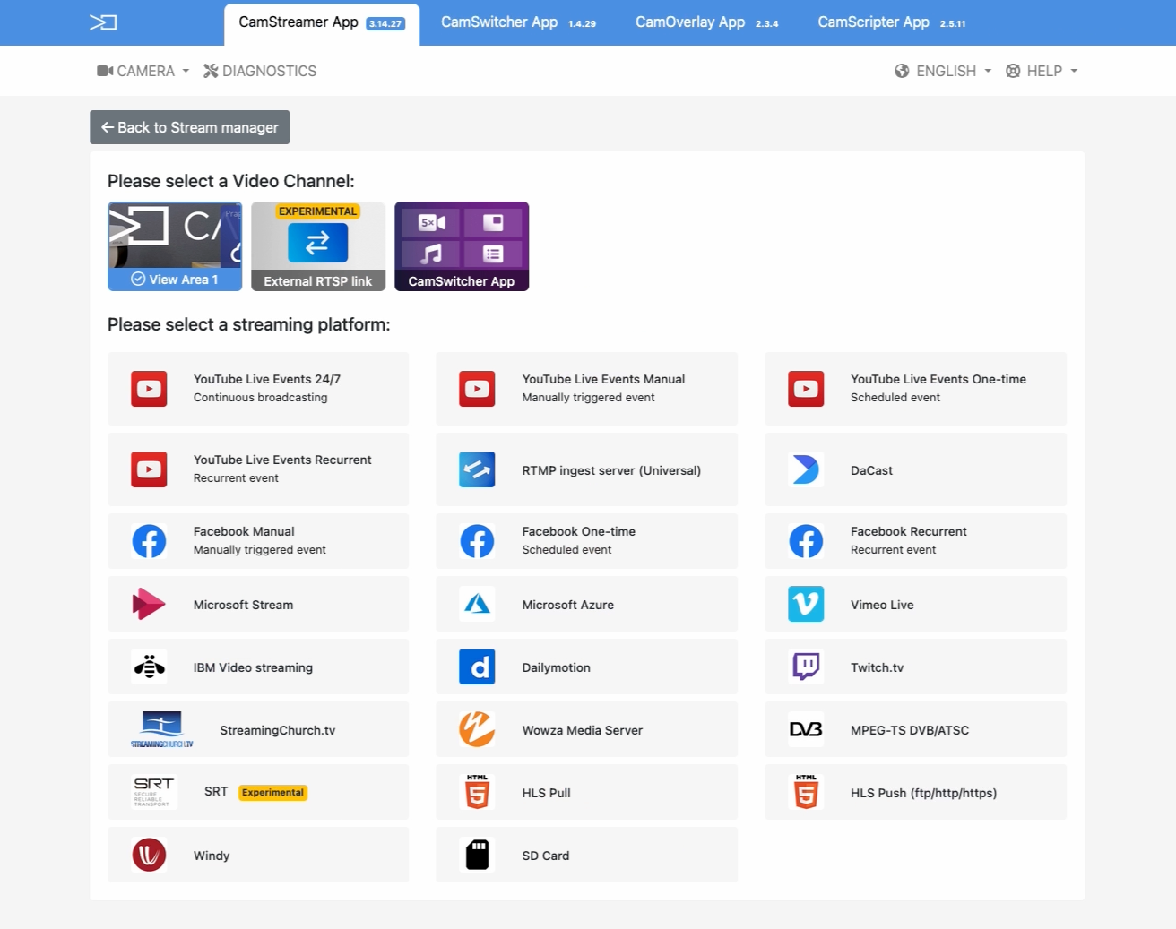This screenshot has width=1176, height=929.
Task: Click the Facebook icon for Facebook Manual
Action: [x=149, y=541]
